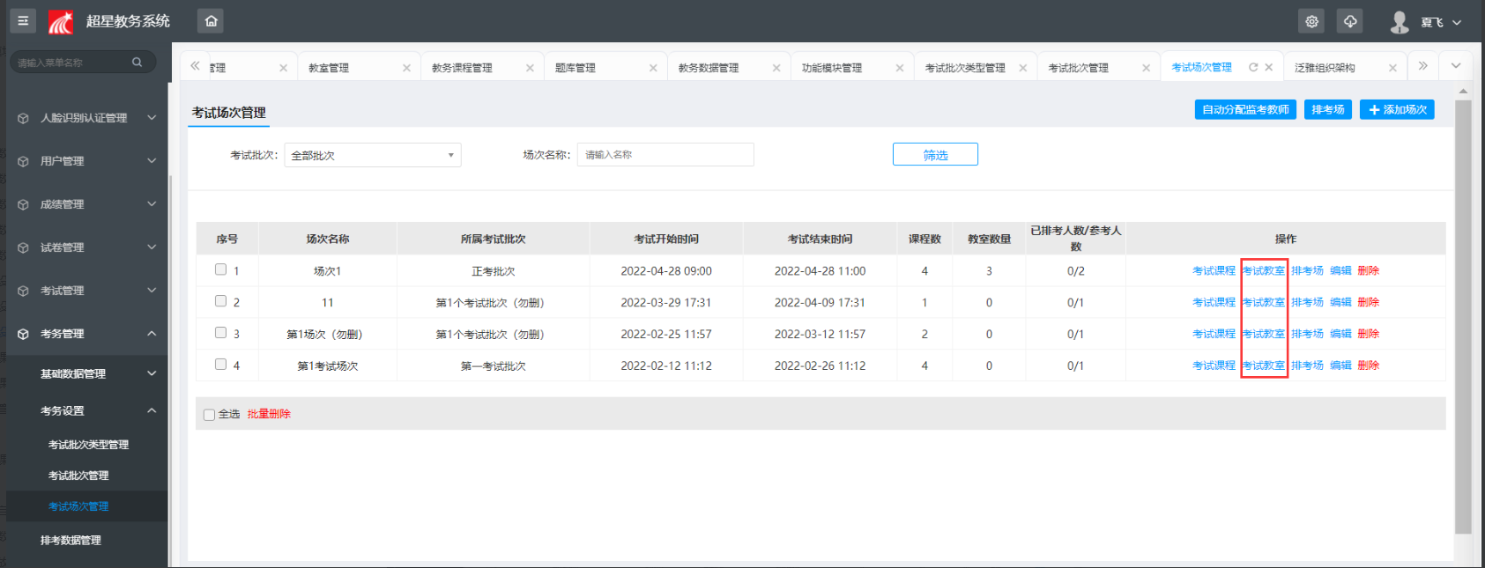
Task: Close the 教室管理 tab
Action: [x=406, y=68]
